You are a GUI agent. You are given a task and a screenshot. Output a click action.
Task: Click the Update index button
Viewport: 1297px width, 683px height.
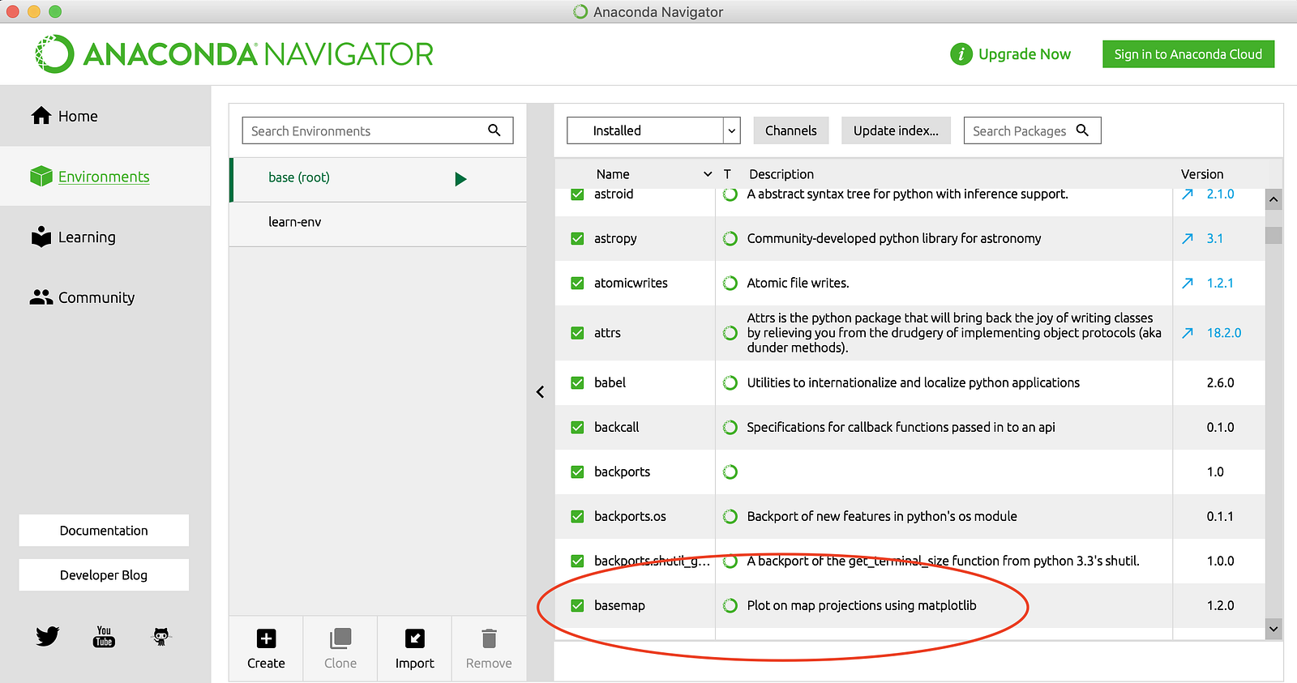[x=896, y=130]
